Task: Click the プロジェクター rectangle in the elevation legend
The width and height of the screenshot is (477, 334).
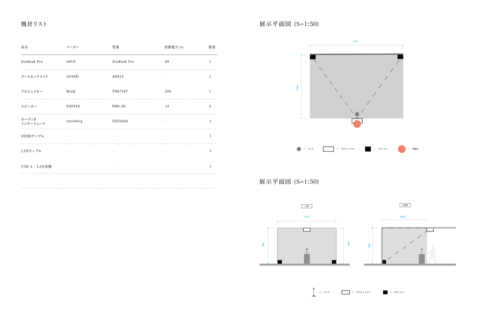Action: pos(345,292)
